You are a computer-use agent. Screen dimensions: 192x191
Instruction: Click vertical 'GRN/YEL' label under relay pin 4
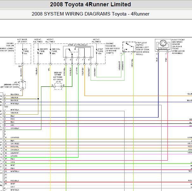click(x=64, y=72)
